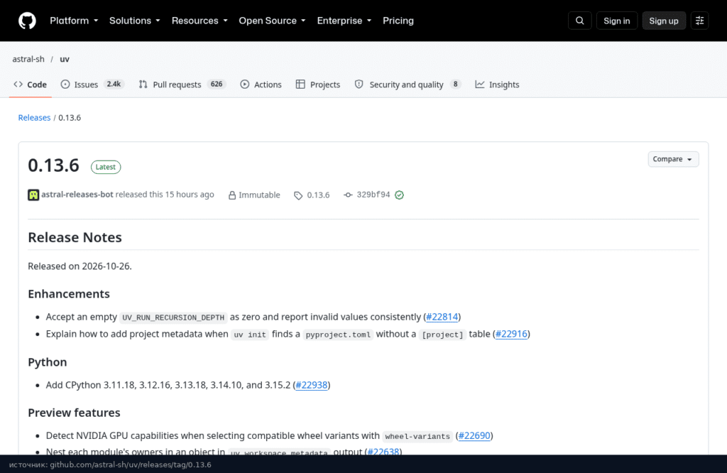Screen dimensions: 727x473
Task: Expand the Solutions menu
Action: click(x=134, y=21)
